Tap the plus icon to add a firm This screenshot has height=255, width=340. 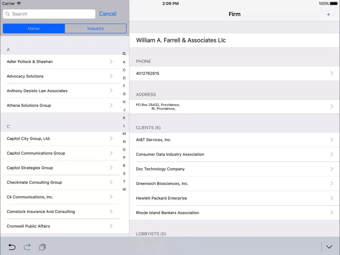328,14
